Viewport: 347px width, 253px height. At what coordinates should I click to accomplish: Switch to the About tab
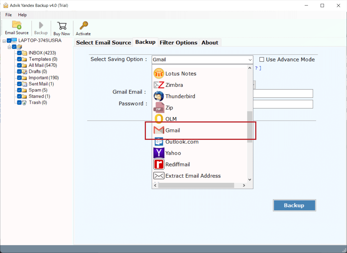[x=210, y=42]
